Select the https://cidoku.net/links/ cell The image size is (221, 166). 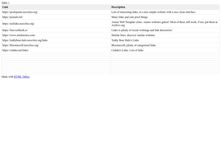click(x=56, y=50)
